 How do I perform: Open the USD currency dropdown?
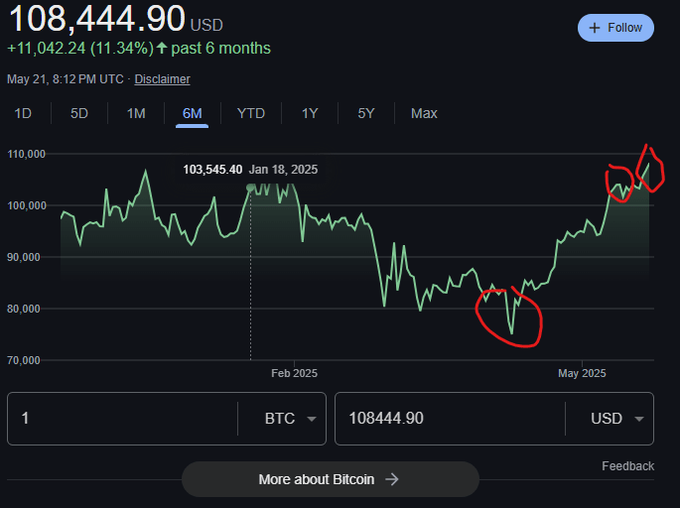(x=616, y=419)
